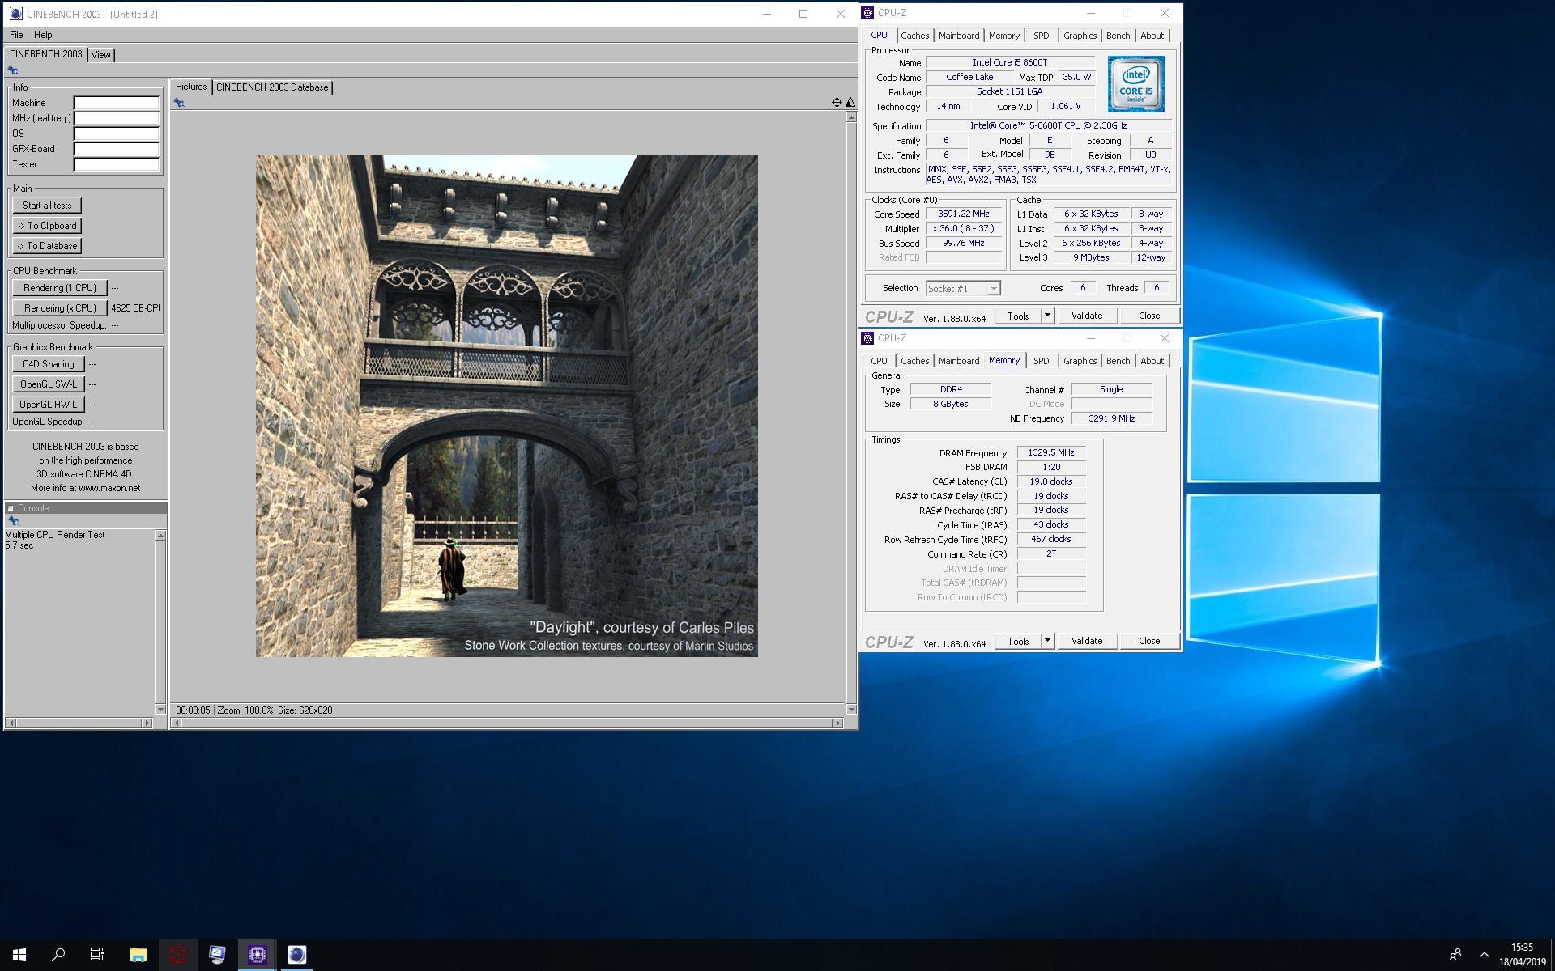The width and height of the screenshot is (1555, 971).
Task: Click the 4625 CB-CPU score text
Action: (135, 308)
